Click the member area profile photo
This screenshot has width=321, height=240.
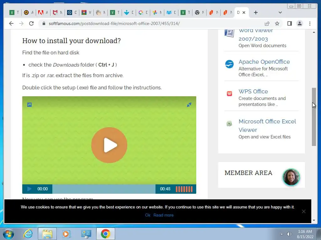point(291,177)
